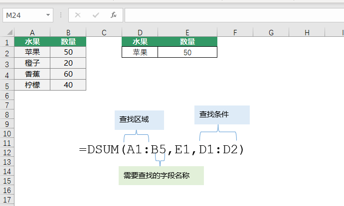Image resolution: width=344 pixels, height=206 pixels.
Task: Open the Name Box dropdown arrow
Action: (48, 15)
